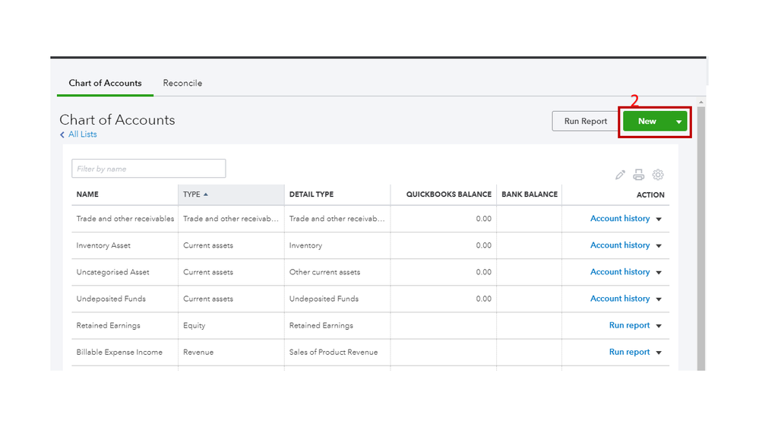Select the Chart of Accounts tab

pyautogui.click(x=105, y=83)
